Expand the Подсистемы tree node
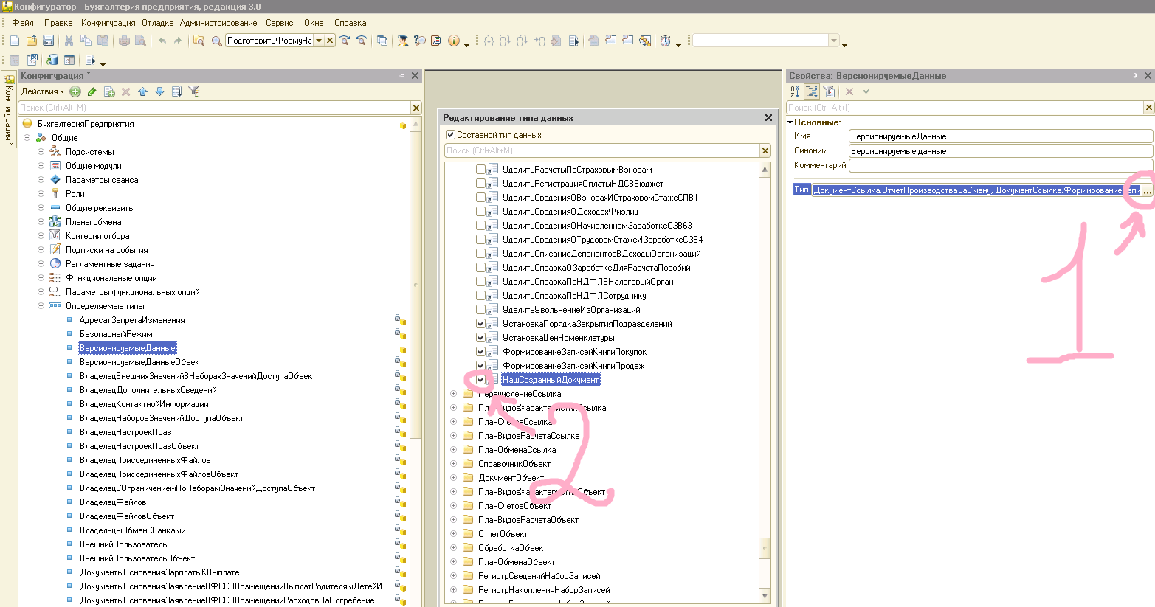 (x=41, y=152)
